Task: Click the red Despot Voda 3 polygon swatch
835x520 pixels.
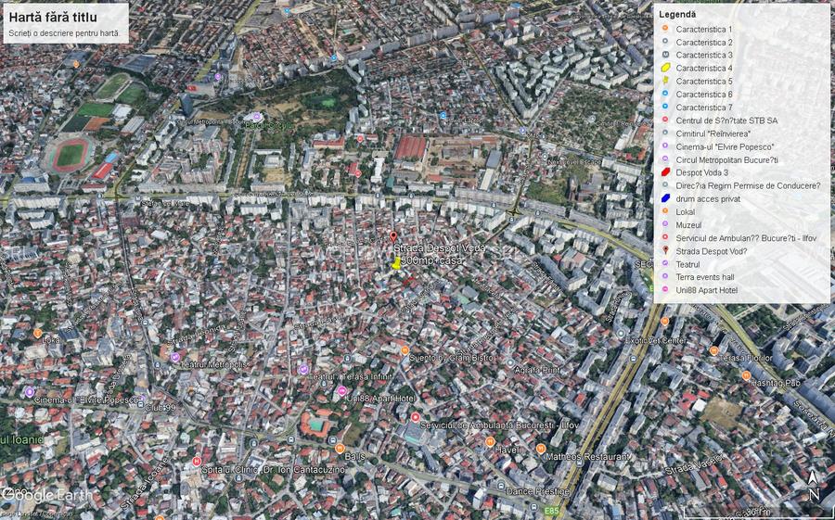Action: 665,172
